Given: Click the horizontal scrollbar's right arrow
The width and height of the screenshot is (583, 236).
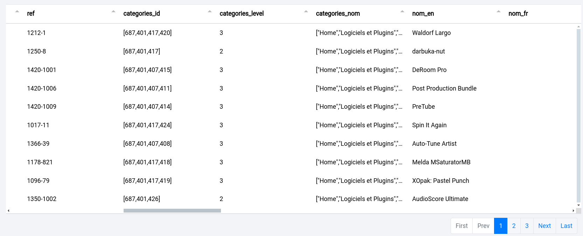Looking at the screenshot, I should (573, 210).
